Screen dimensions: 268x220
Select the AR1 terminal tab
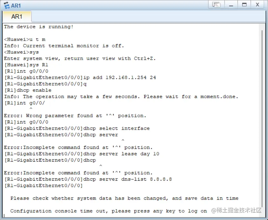[x=17, y=17]
